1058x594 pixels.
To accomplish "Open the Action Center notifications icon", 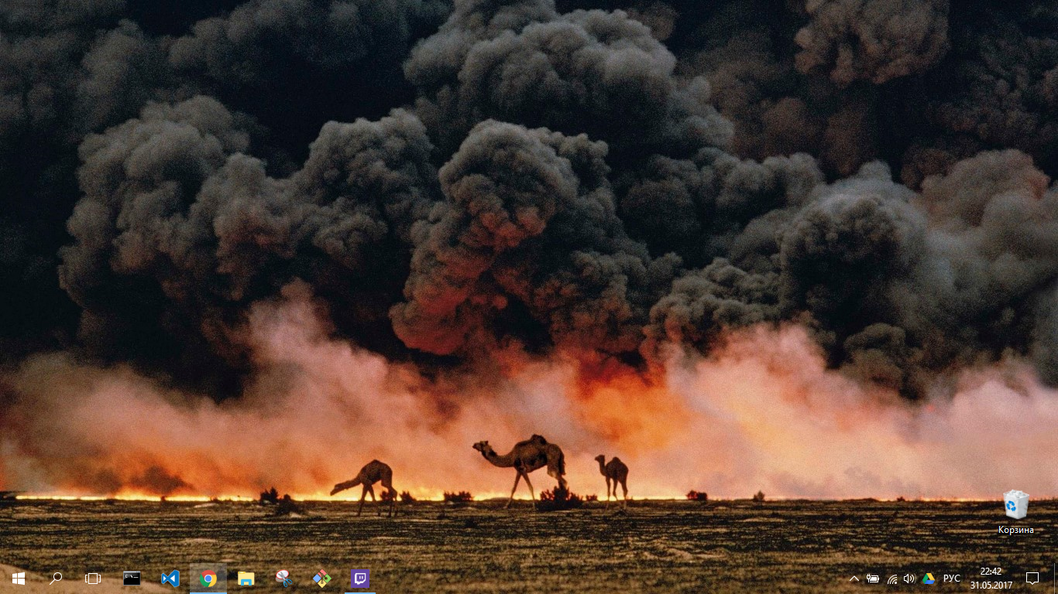I will [x=1032, y=579].
